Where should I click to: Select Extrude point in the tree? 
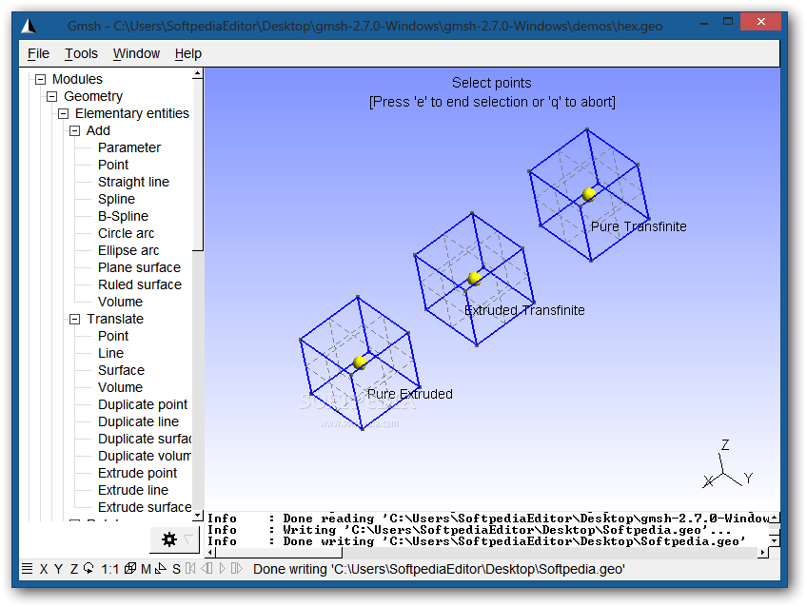click(137, 473)
